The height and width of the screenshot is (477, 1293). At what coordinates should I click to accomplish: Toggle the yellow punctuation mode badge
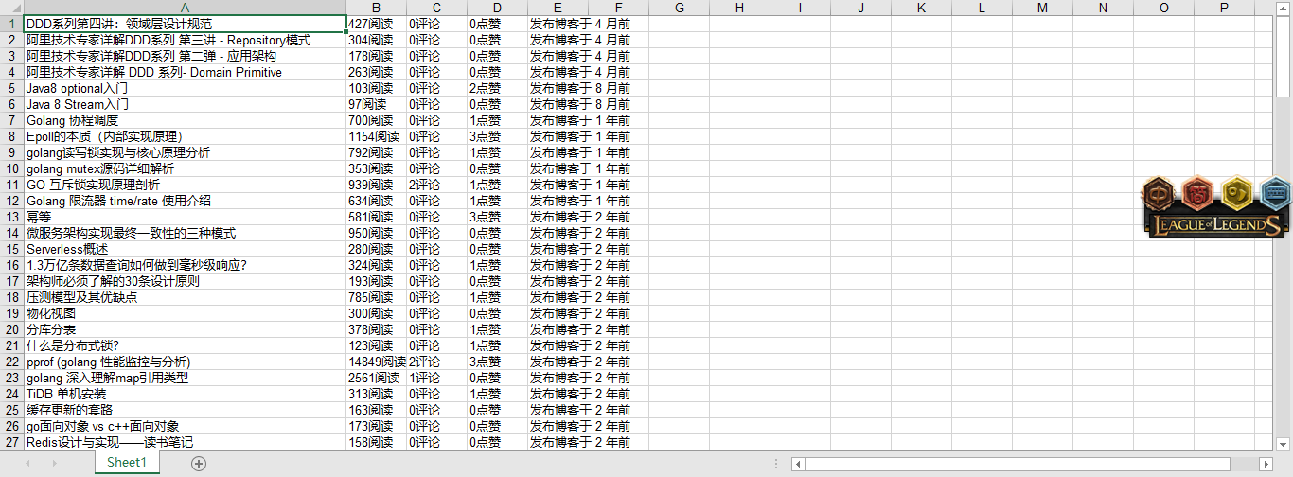(1236, 194)
